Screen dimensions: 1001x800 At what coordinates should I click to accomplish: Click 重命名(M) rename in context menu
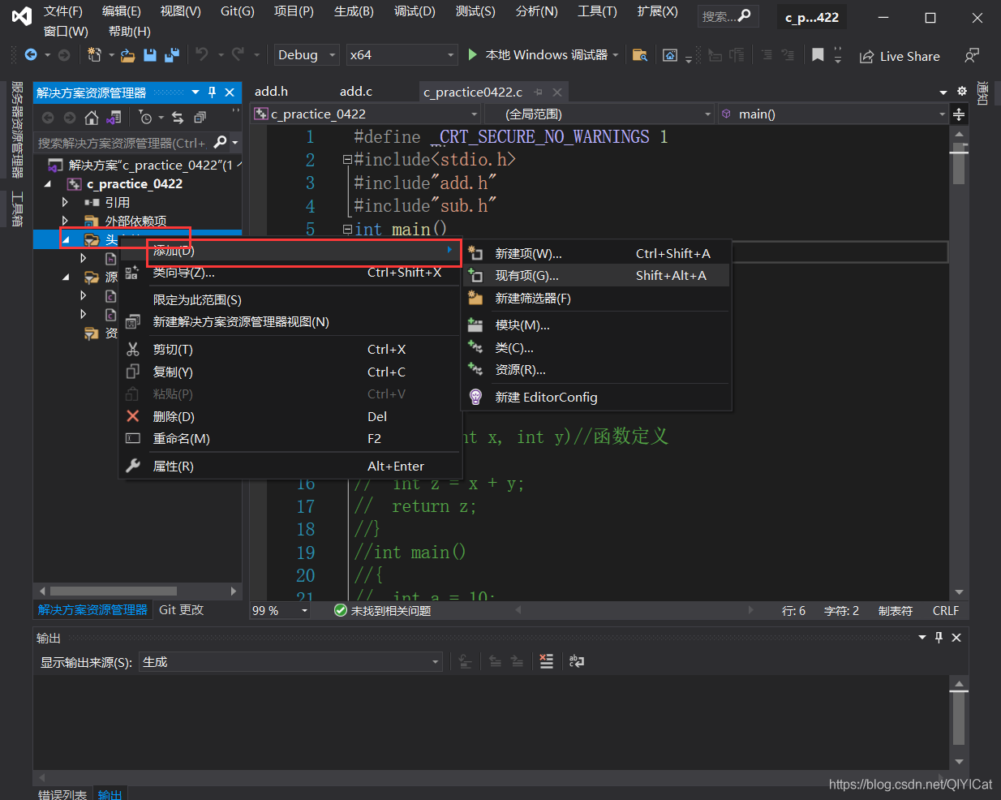click(x=290, y=439)
